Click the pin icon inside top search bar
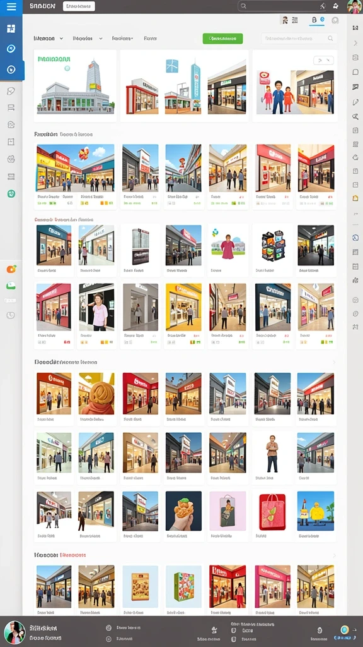363x647 pixels. tap(322, 6)
